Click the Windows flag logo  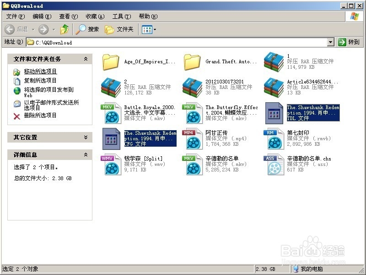coord(354,16)
